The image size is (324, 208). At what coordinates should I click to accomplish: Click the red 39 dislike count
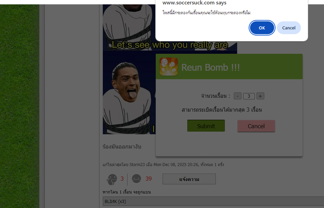click(x=148, y=179)
